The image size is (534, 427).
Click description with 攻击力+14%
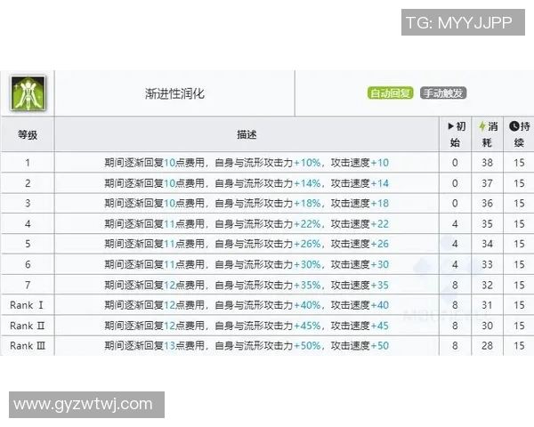tap(247, 183)
